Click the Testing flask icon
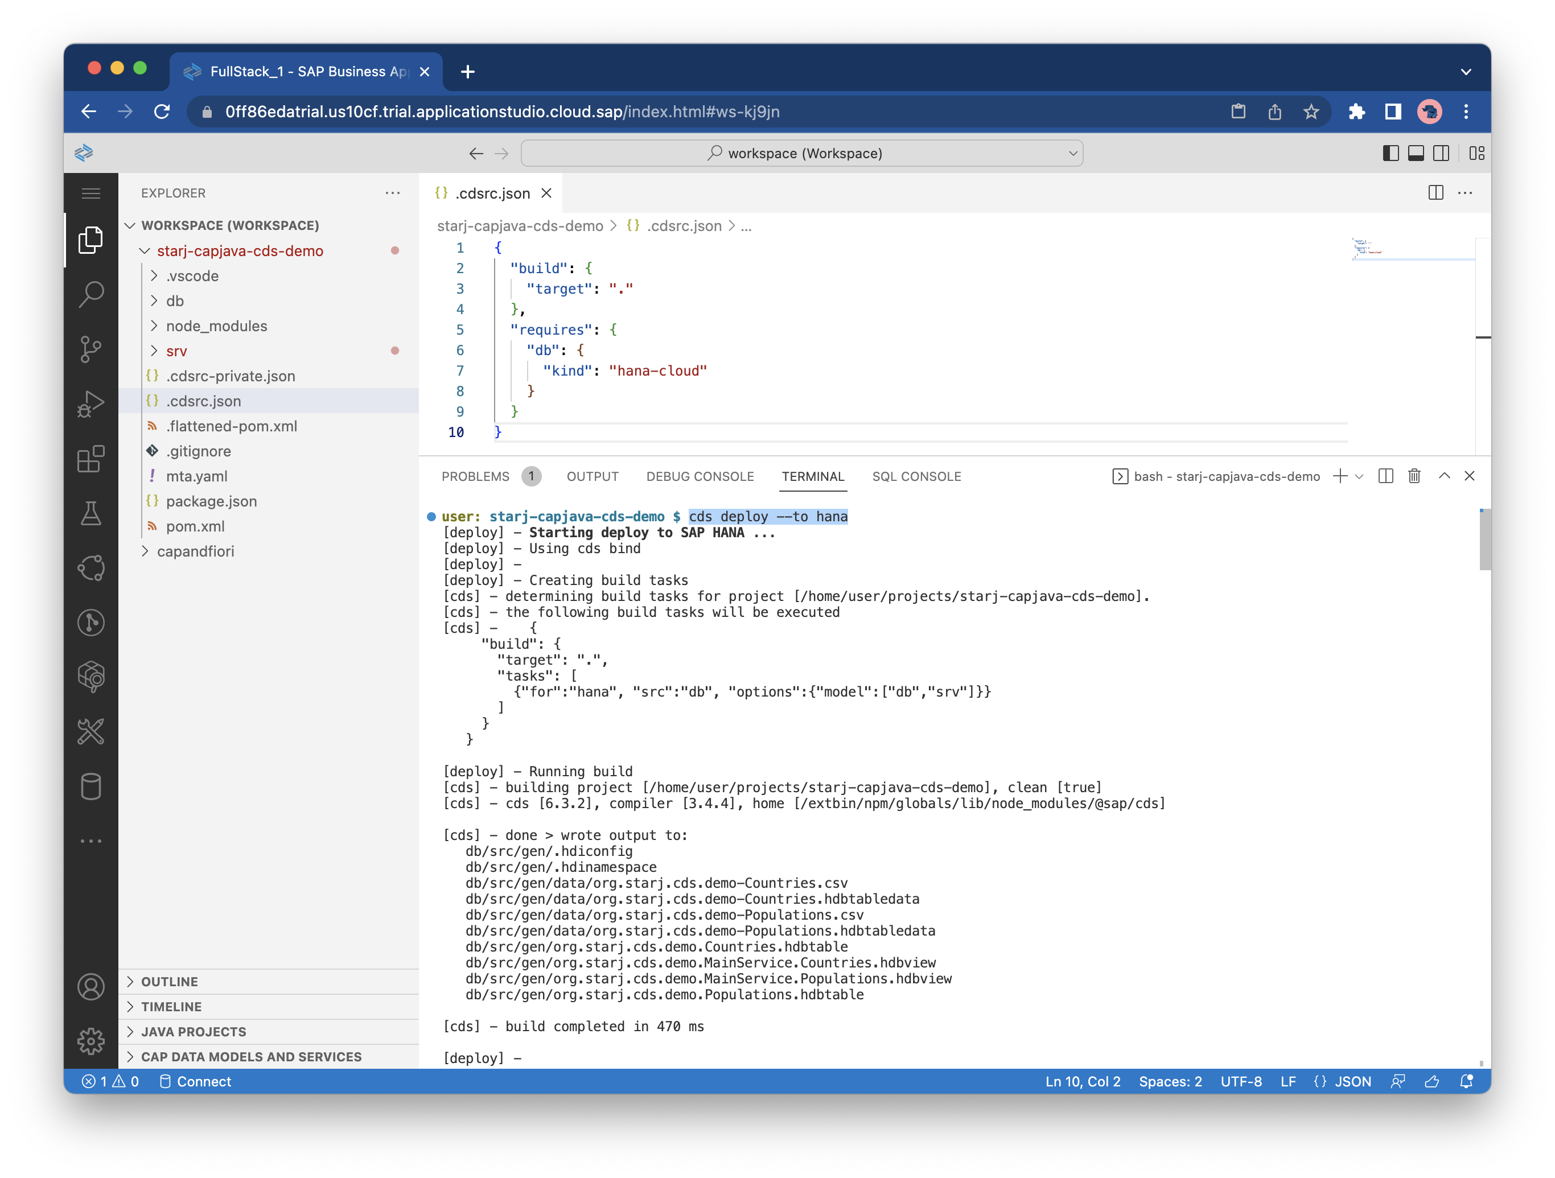 point(90,514)
